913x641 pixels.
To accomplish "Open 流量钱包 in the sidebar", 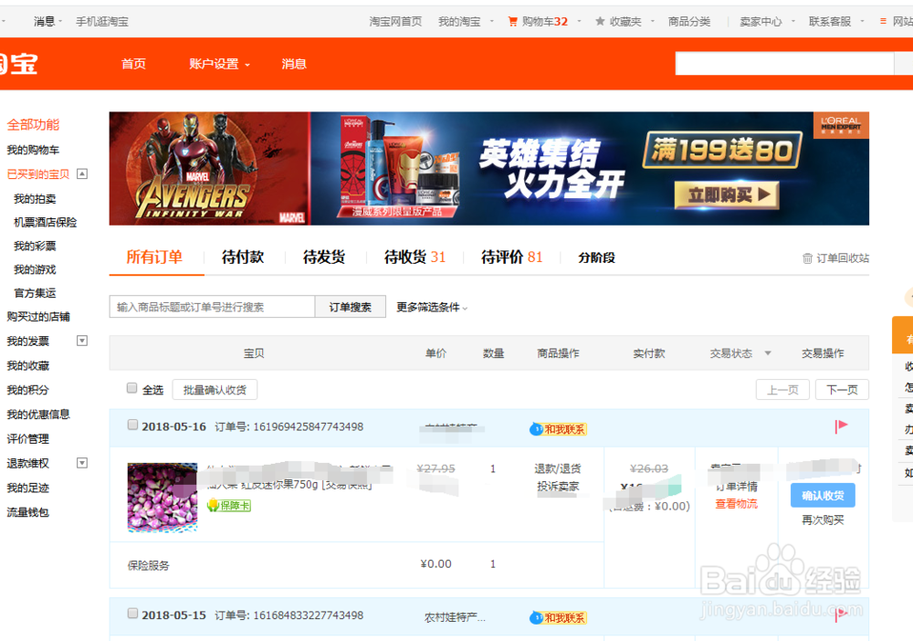I will click(28, 512).
